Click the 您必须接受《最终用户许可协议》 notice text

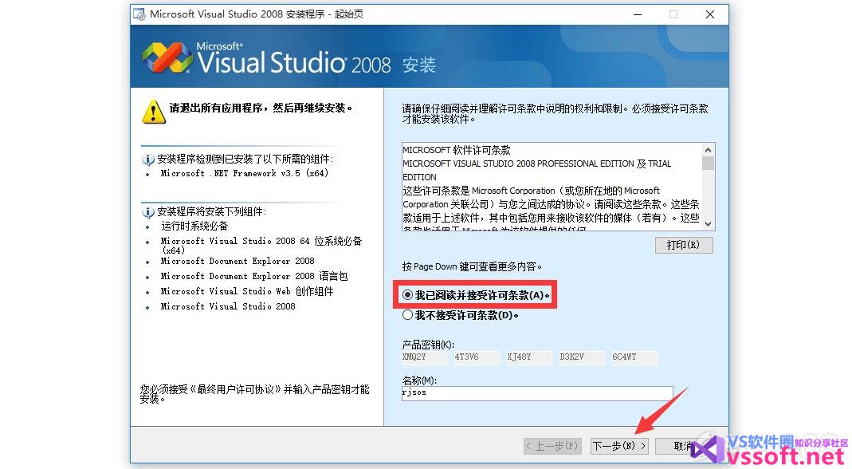[x=254, y=394]
